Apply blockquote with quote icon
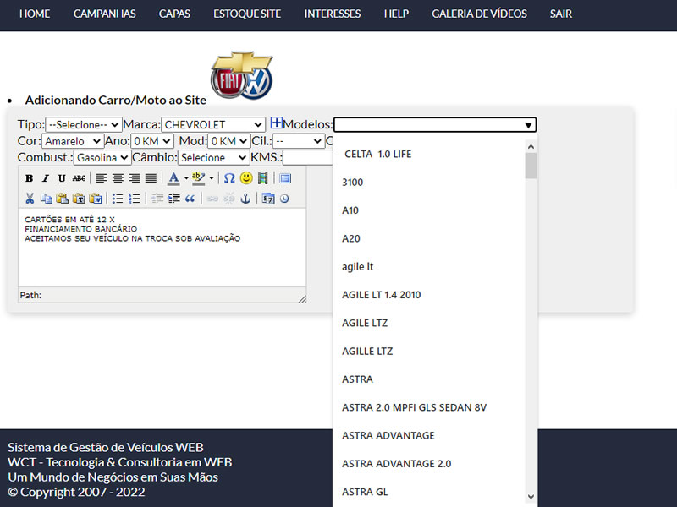Image resolution: width=677 pixels, height=507 pixels. coord(190,199)
